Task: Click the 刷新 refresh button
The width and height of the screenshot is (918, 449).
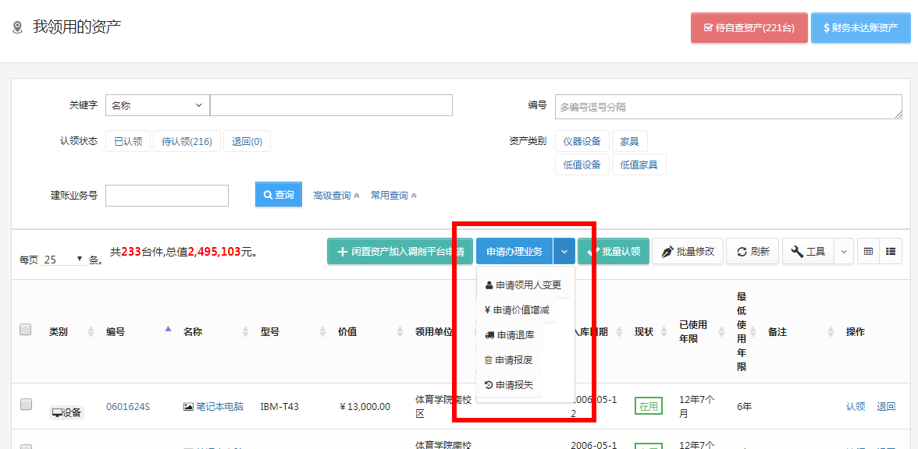Action: [x=753, y=252]
